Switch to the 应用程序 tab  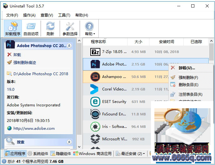click(15, 154)
